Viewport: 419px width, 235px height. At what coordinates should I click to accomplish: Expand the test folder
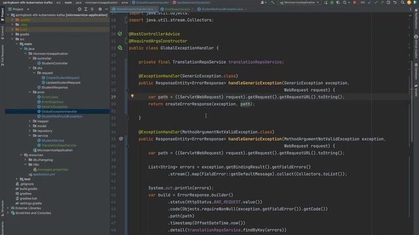(x=16, y=179)
